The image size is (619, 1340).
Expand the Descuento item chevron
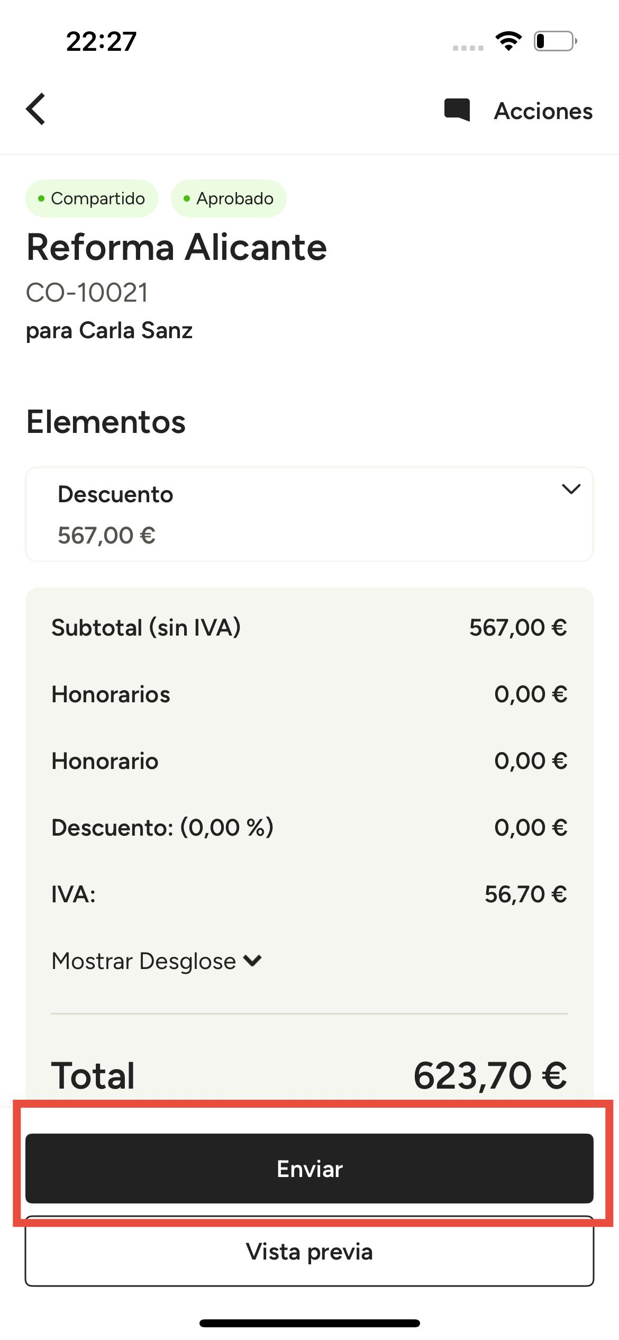coord(571,489)
